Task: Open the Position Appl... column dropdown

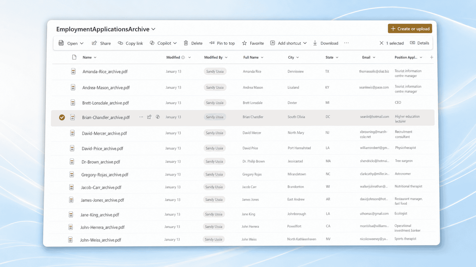Action: click(x=421, y=57)
